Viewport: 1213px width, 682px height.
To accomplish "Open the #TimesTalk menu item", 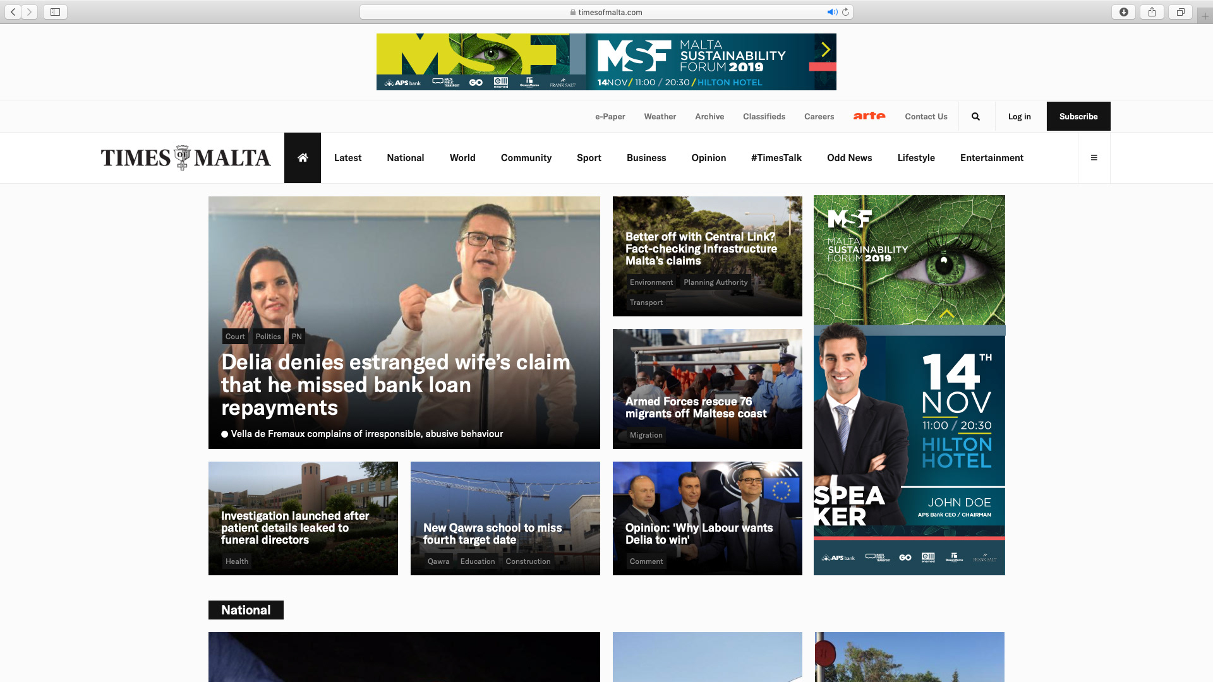I will (776, 158).
